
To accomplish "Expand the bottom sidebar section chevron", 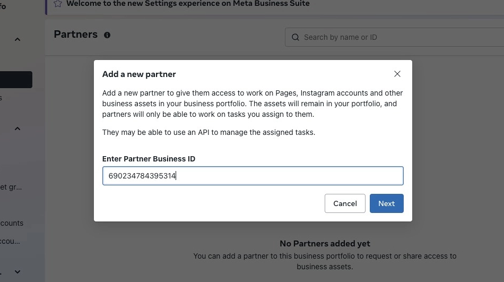I will [18, 272].
